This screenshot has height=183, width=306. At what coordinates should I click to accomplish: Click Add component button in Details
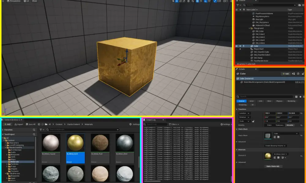285,74
